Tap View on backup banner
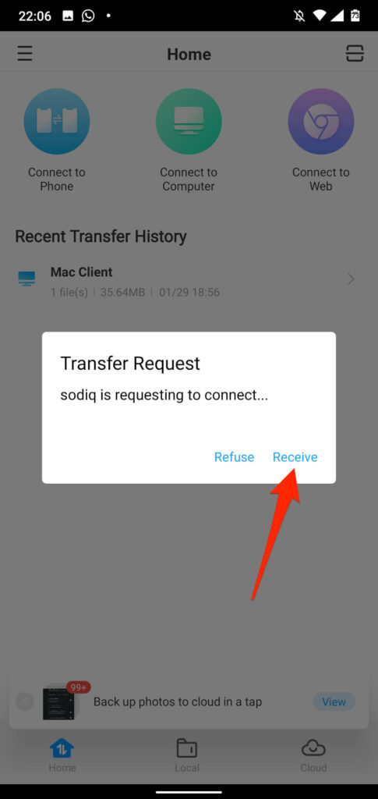 click(x=334, y=701)
